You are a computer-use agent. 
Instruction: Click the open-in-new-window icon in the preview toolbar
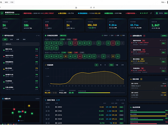coord(76,7)
